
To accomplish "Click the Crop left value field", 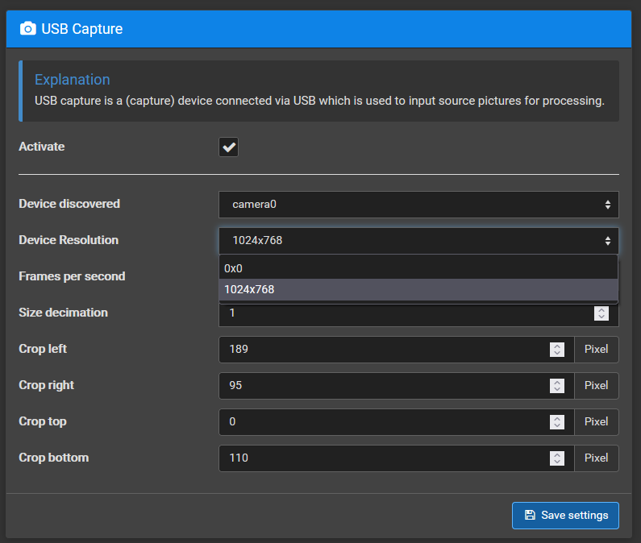I will [x=396, y=350].
